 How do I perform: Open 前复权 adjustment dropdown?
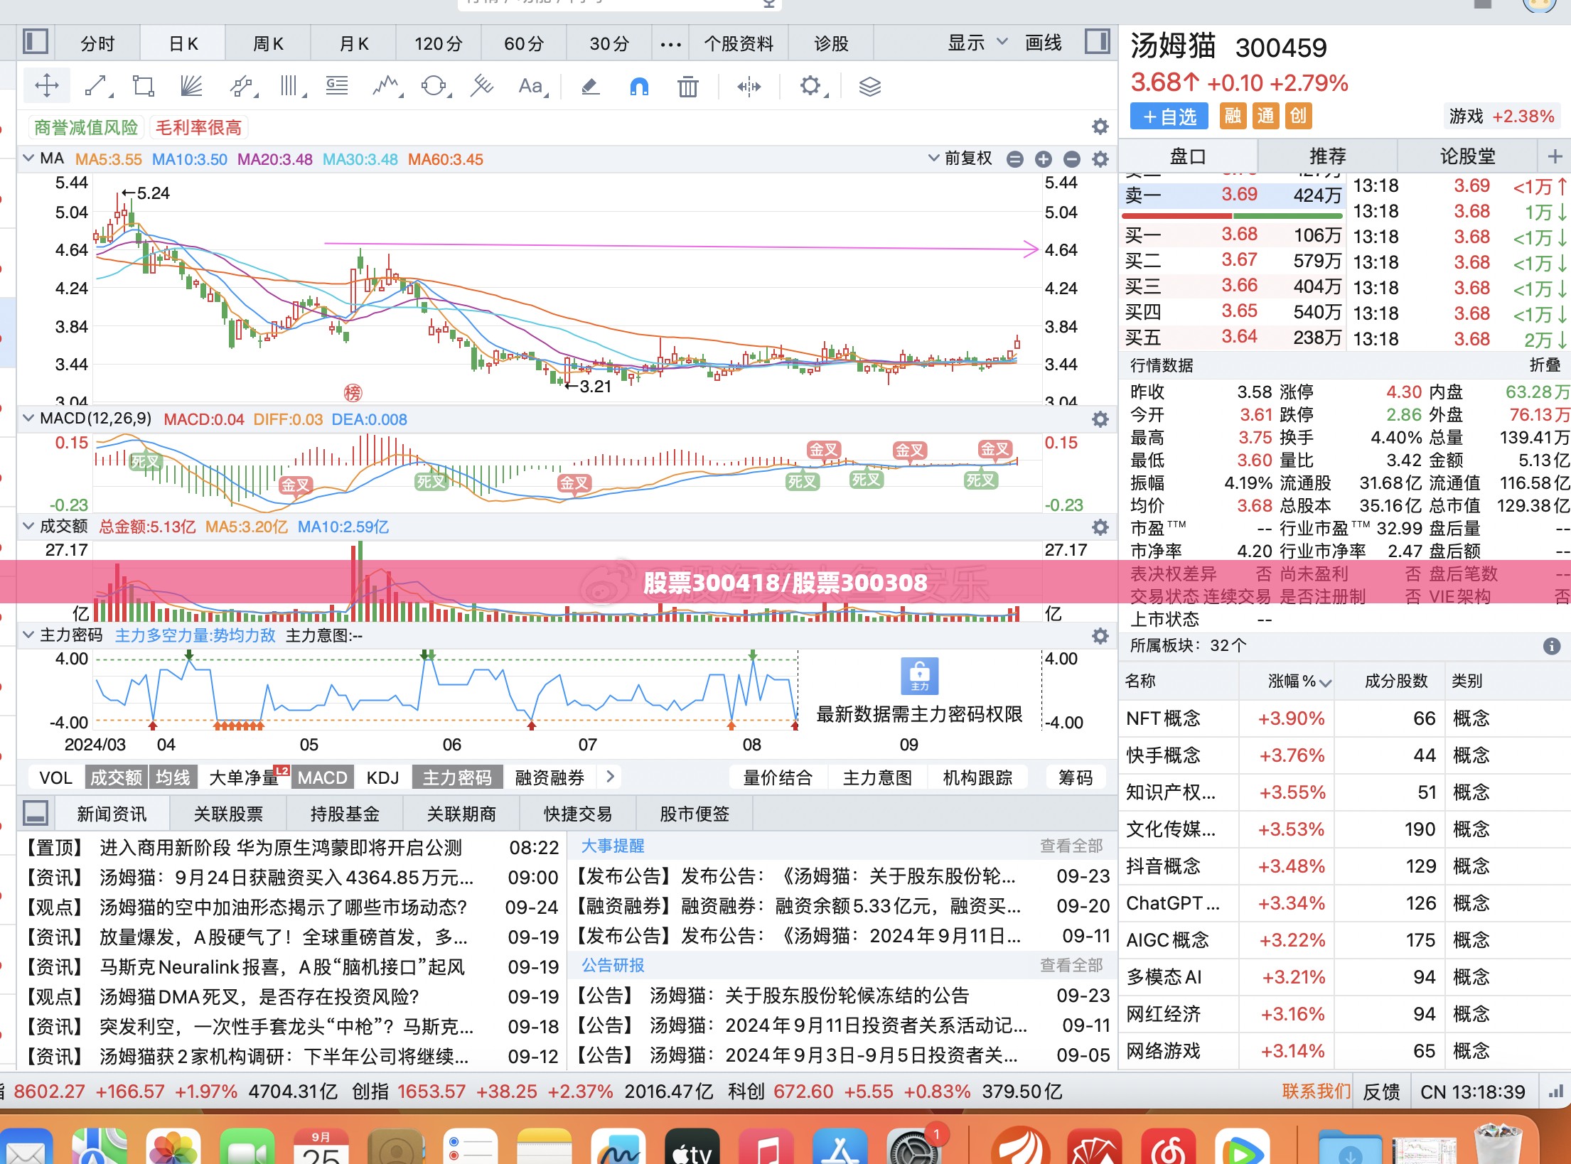point(960,158)
